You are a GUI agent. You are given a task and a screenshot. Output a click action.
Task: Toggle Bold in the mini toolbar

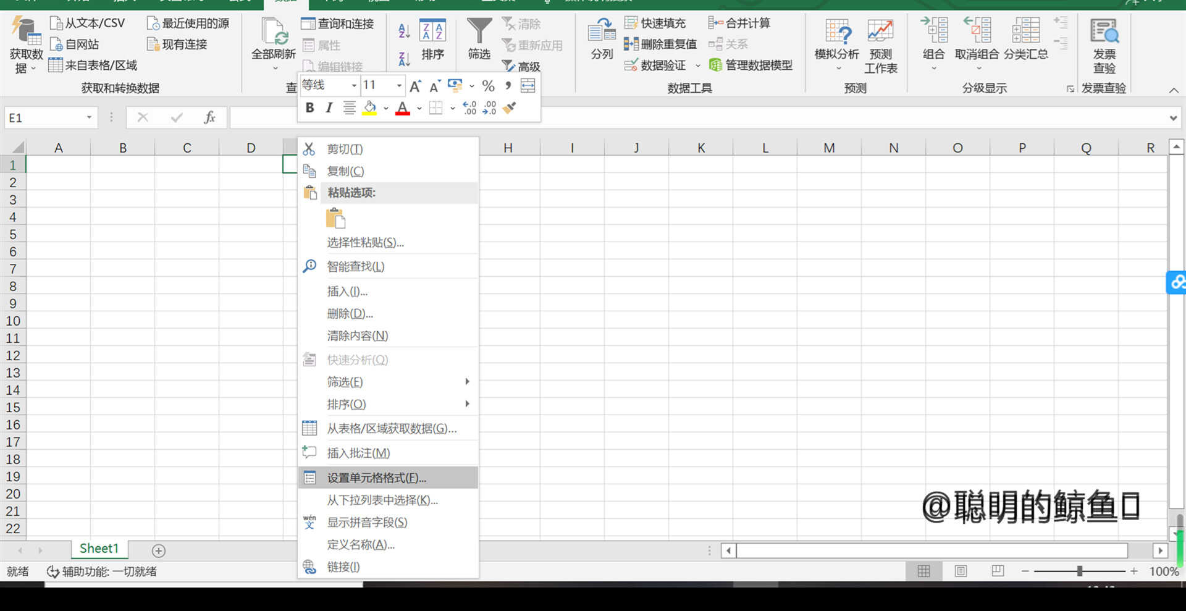pyautogui.click(x=310, y=108)
